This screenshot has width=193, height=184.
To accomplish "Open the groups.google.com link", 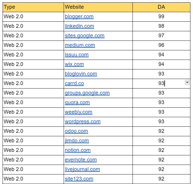I will (x=87, y=93).
